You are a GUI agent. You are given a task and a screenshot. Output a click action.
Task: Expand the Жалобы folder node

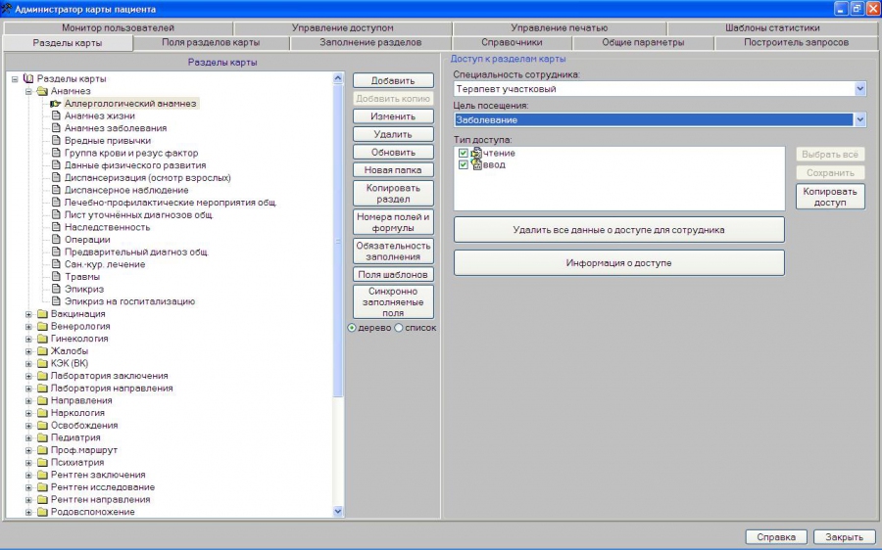point(29,351)
